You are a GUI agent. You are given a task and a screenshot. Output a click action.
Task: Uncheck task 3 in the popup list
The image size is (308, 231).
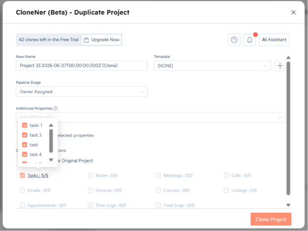[x=25, y=135]
